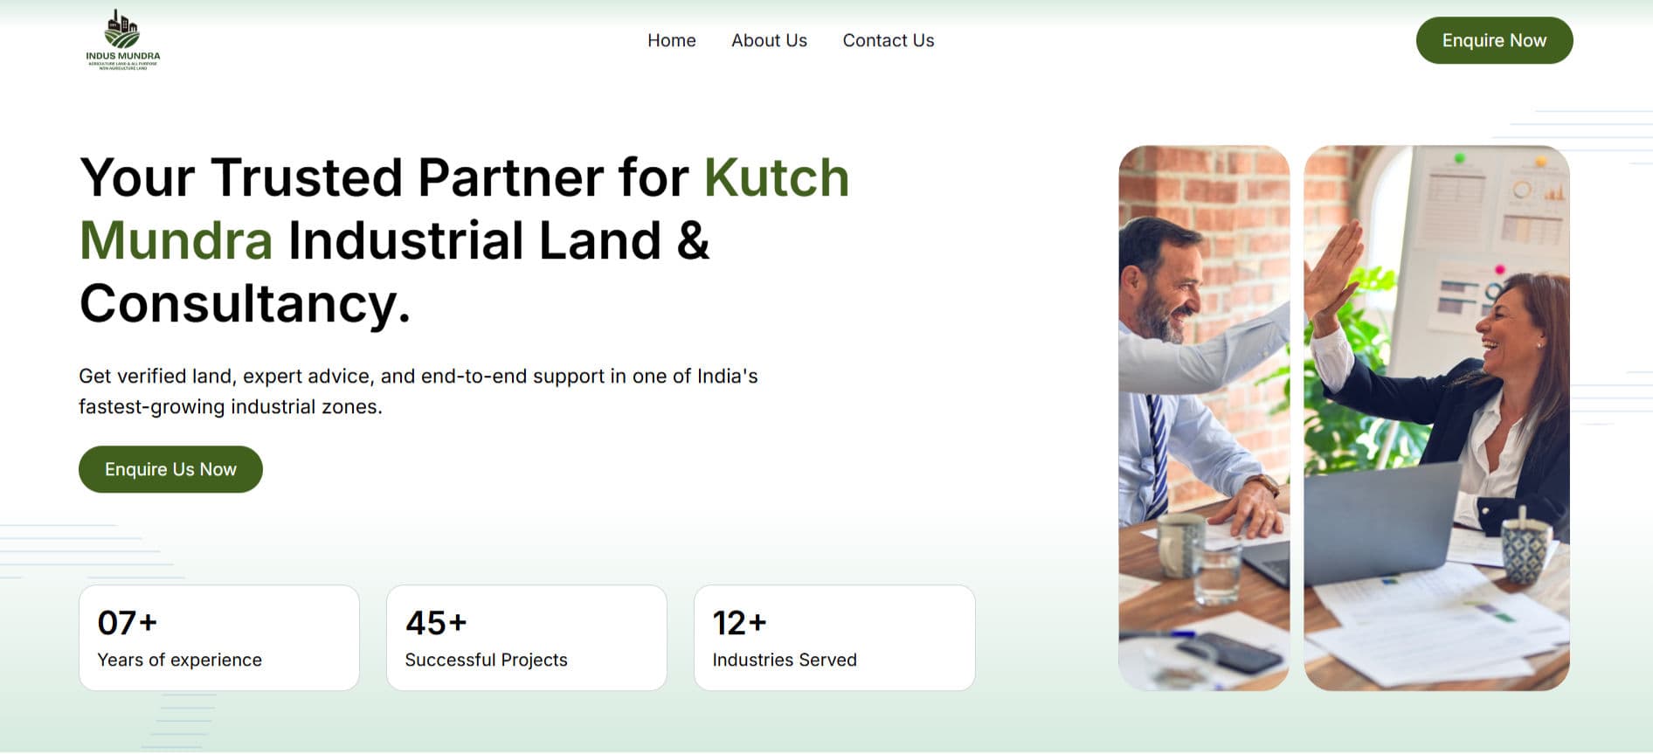Viewport: 1653px width, 754px height.
Task: Click the Years of experience label
Action: coord(180,660)
